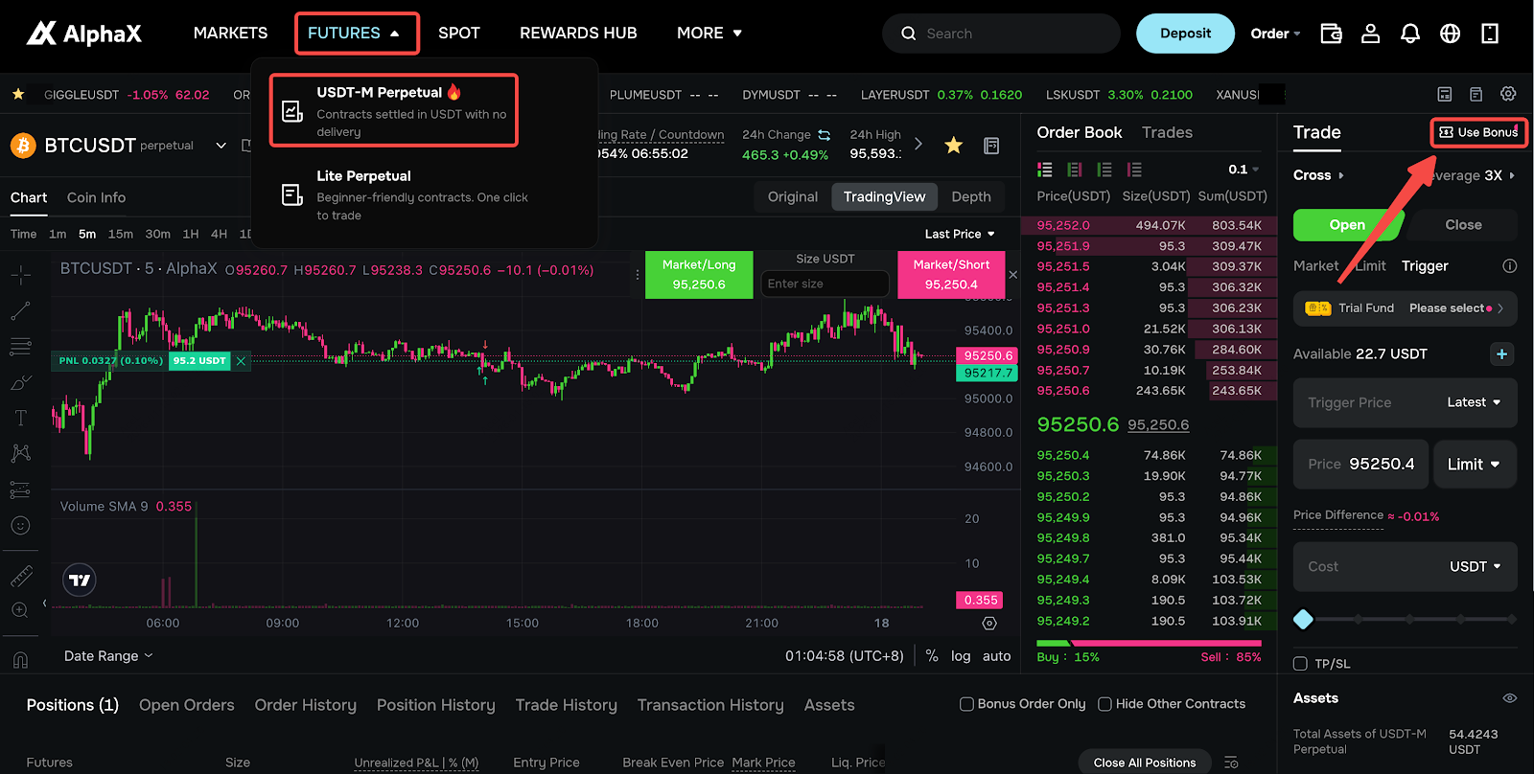Open the user profile icon
1534x774 pixels.
[x=1371, y=34]
